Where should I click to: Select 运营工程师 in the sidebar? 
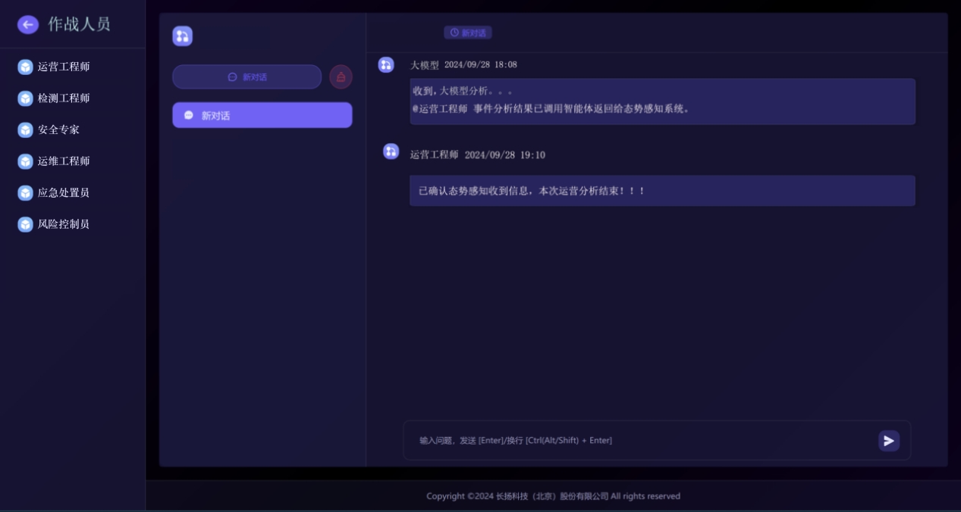pos(64,67)
